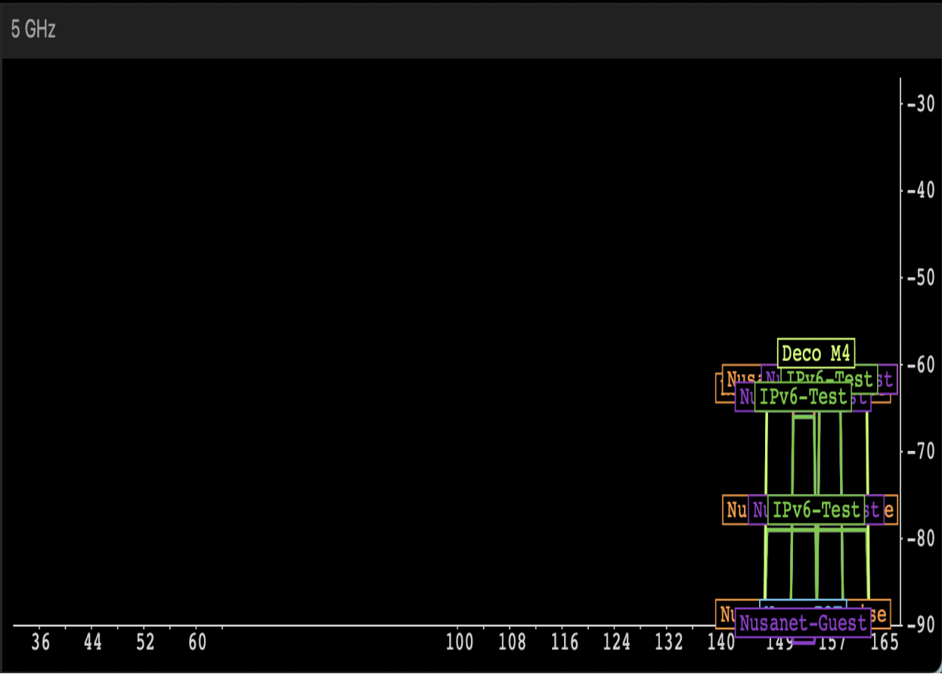Select channel 44 on the horizontal axis
Image resolution: width=942 pixels, height=674 pixels.
pos(93,642)
